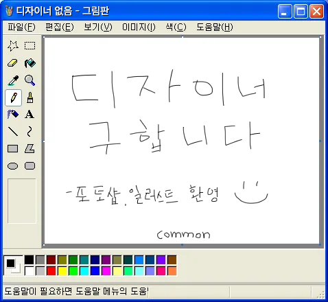This screenshot has width=328, height=302.
Task: Select the Brush tool
Action: pos(30,97)
